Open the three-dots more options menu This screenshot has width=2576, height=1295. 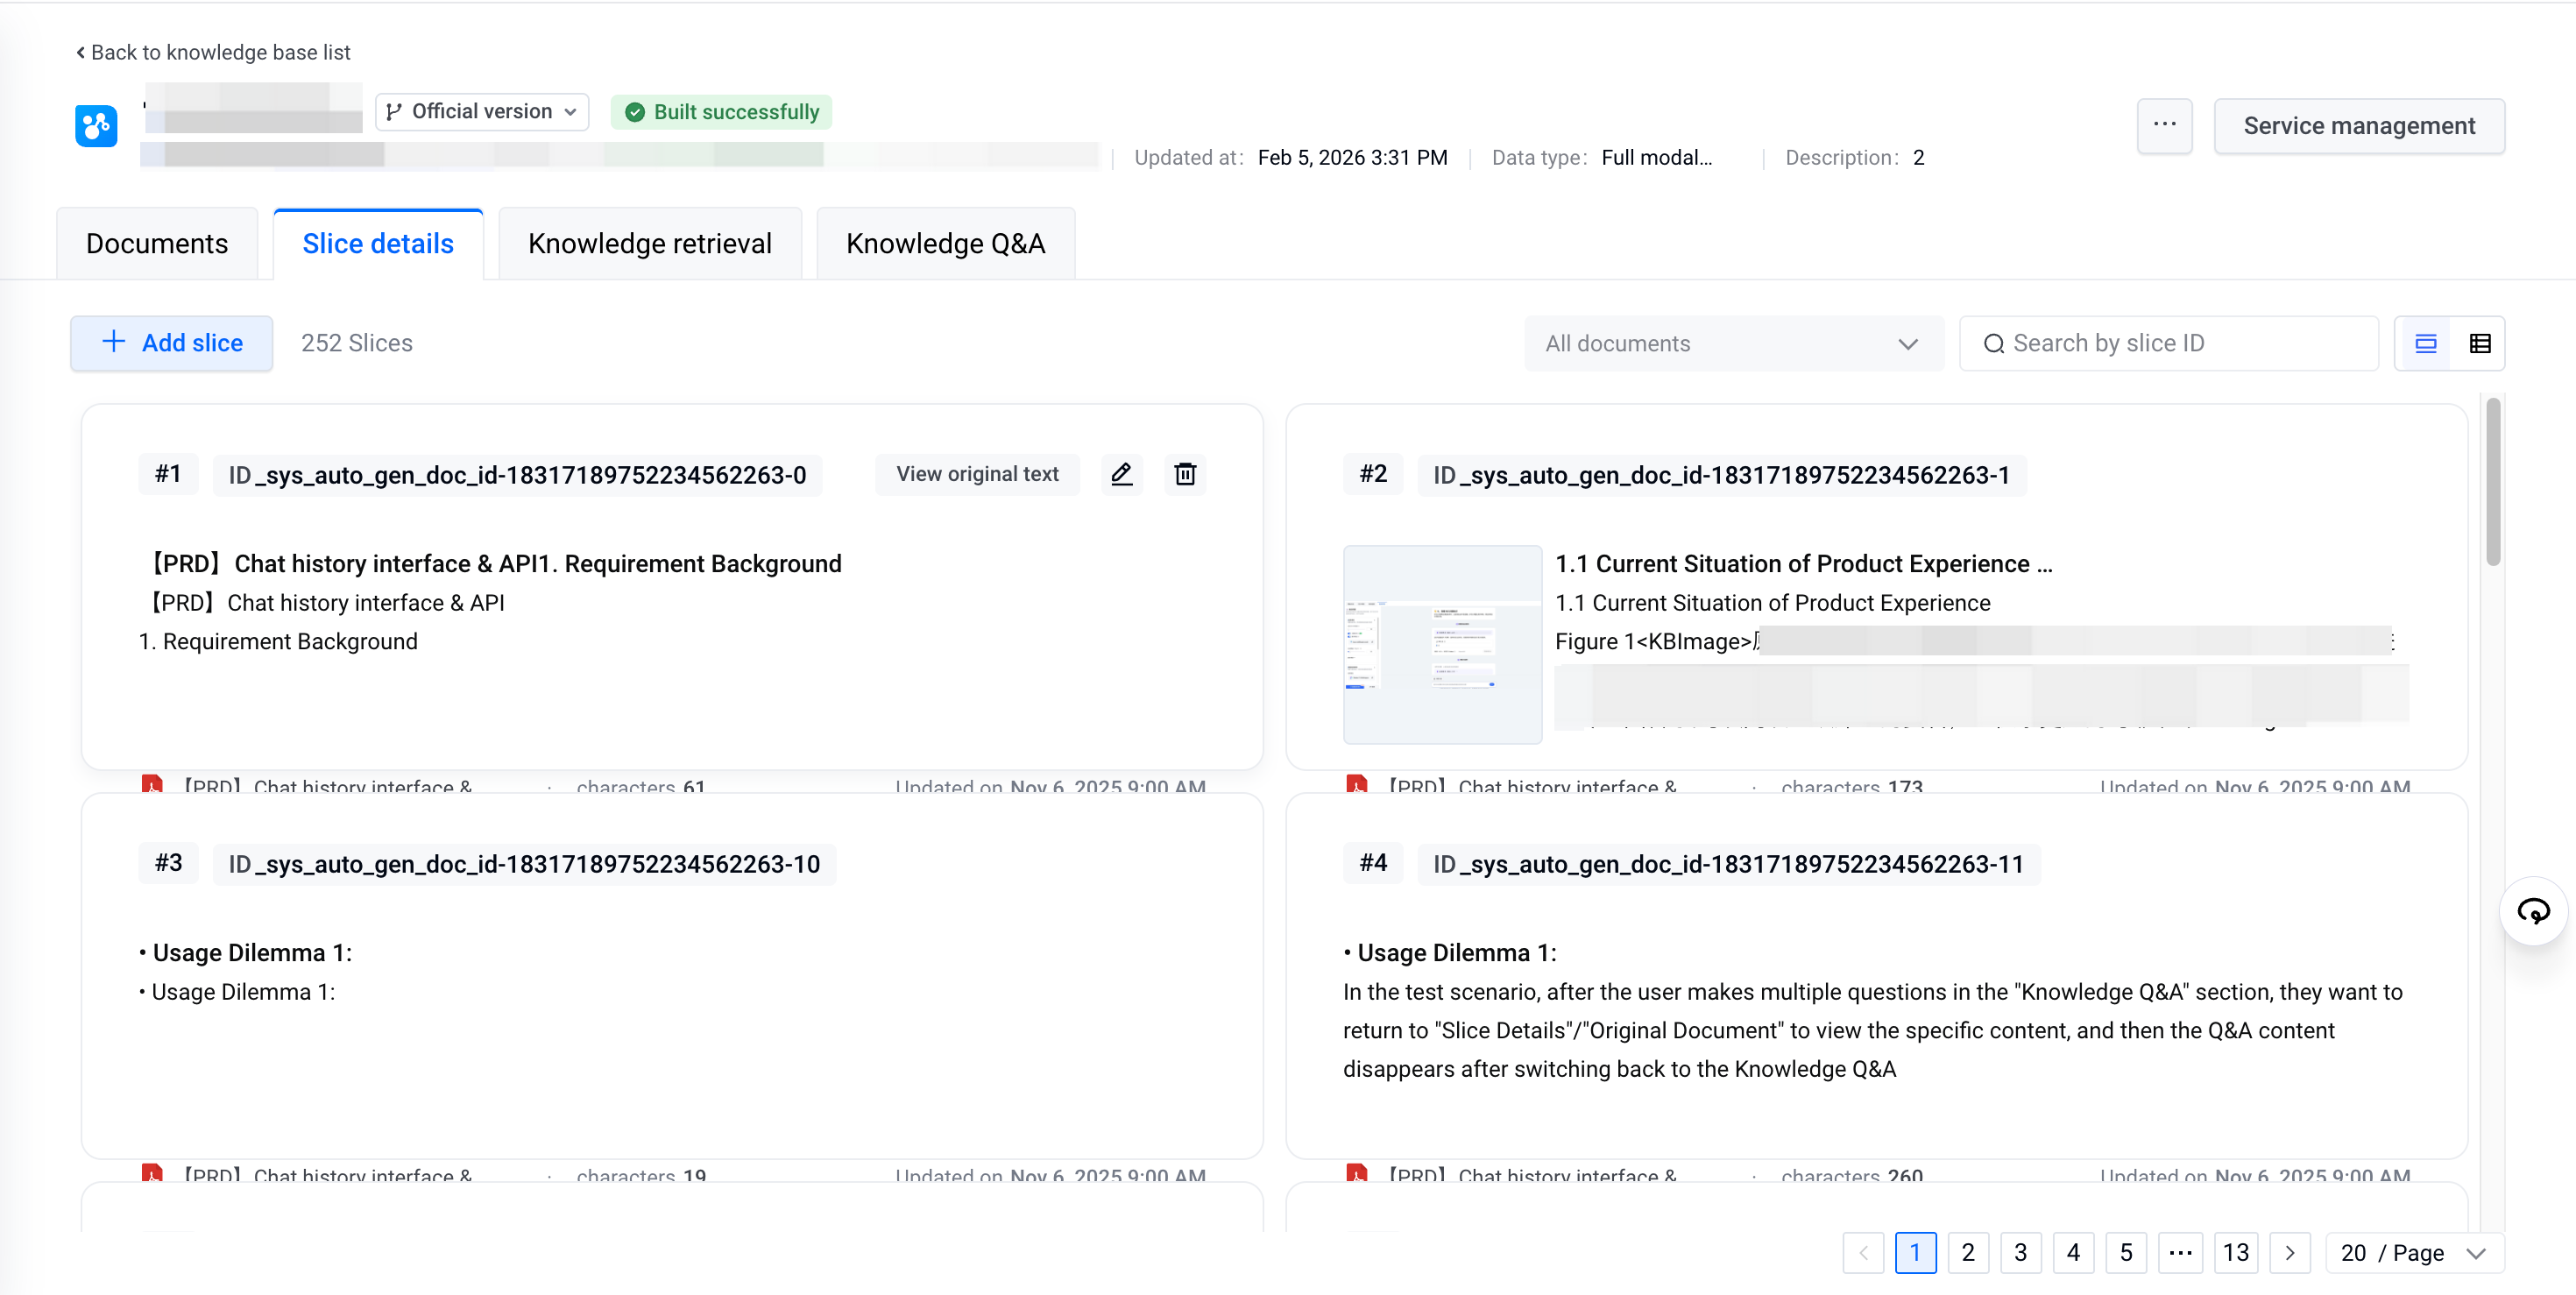(2164, 125)
